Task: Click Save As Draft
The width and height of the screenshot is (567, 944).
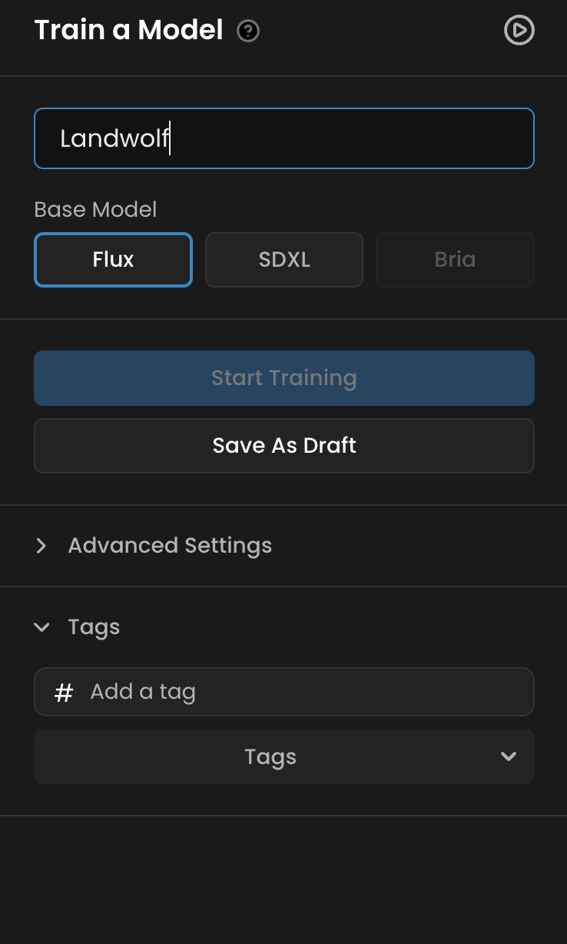Action: pyautogui.click(x=284, y=446)
